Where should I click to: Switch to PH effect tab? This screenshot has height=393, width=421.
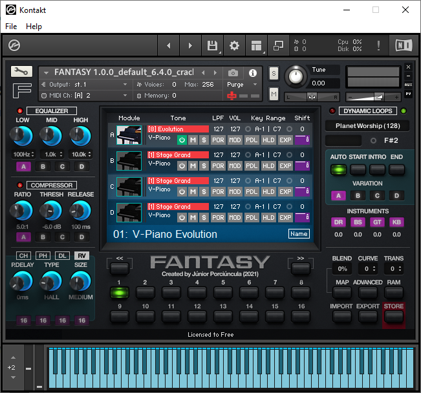click(x=43, y=255)
